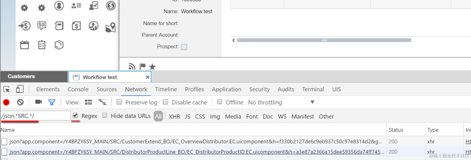This screenshot has width=471, height=160.
Task: Switch to the Customers tab
Action: click(34, 76)
